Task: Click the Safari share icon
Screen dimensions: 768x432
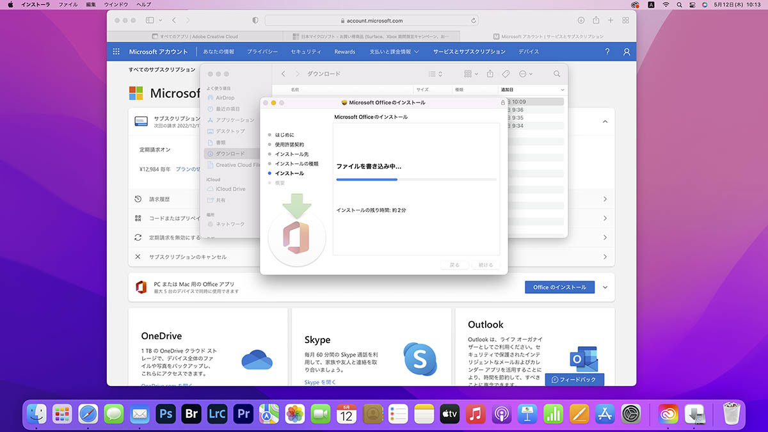Action: point(596,20)
